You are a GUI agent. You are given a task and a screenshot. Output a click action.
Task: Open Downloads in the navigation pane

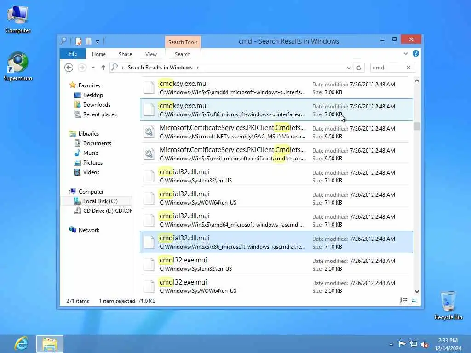tap(97, 104)
